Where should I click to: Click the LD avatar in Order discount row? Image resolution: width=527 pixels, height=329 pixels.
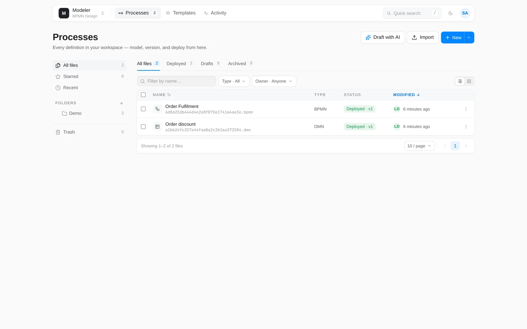point(397,127)
